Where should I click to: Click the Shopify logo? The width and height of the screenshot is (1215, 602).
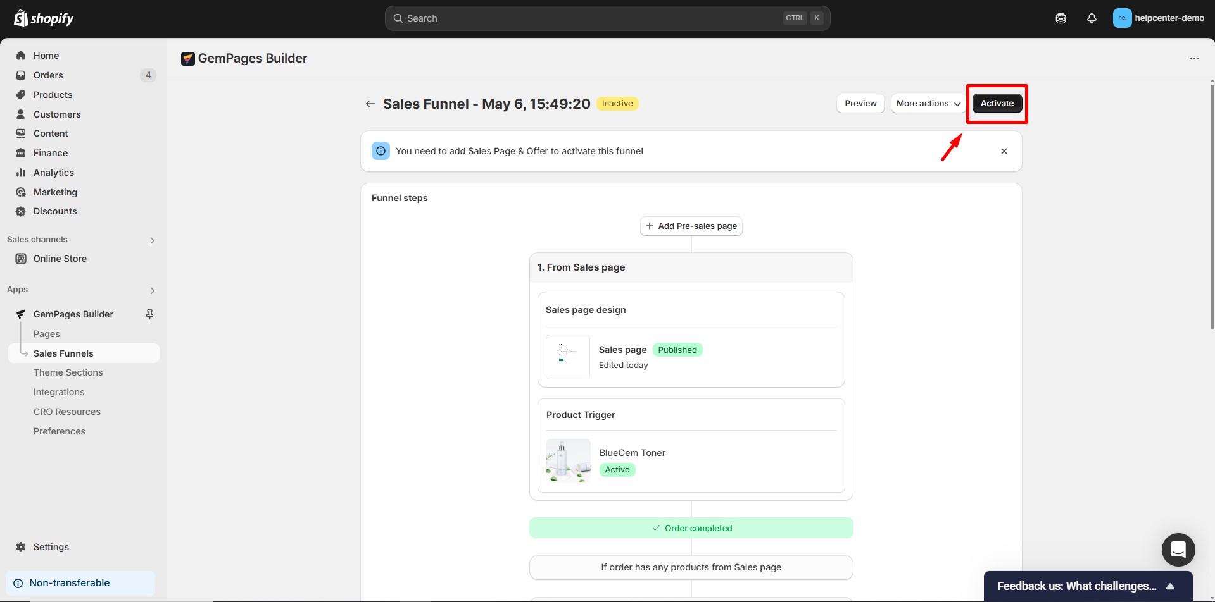click(x=44, y=18)
